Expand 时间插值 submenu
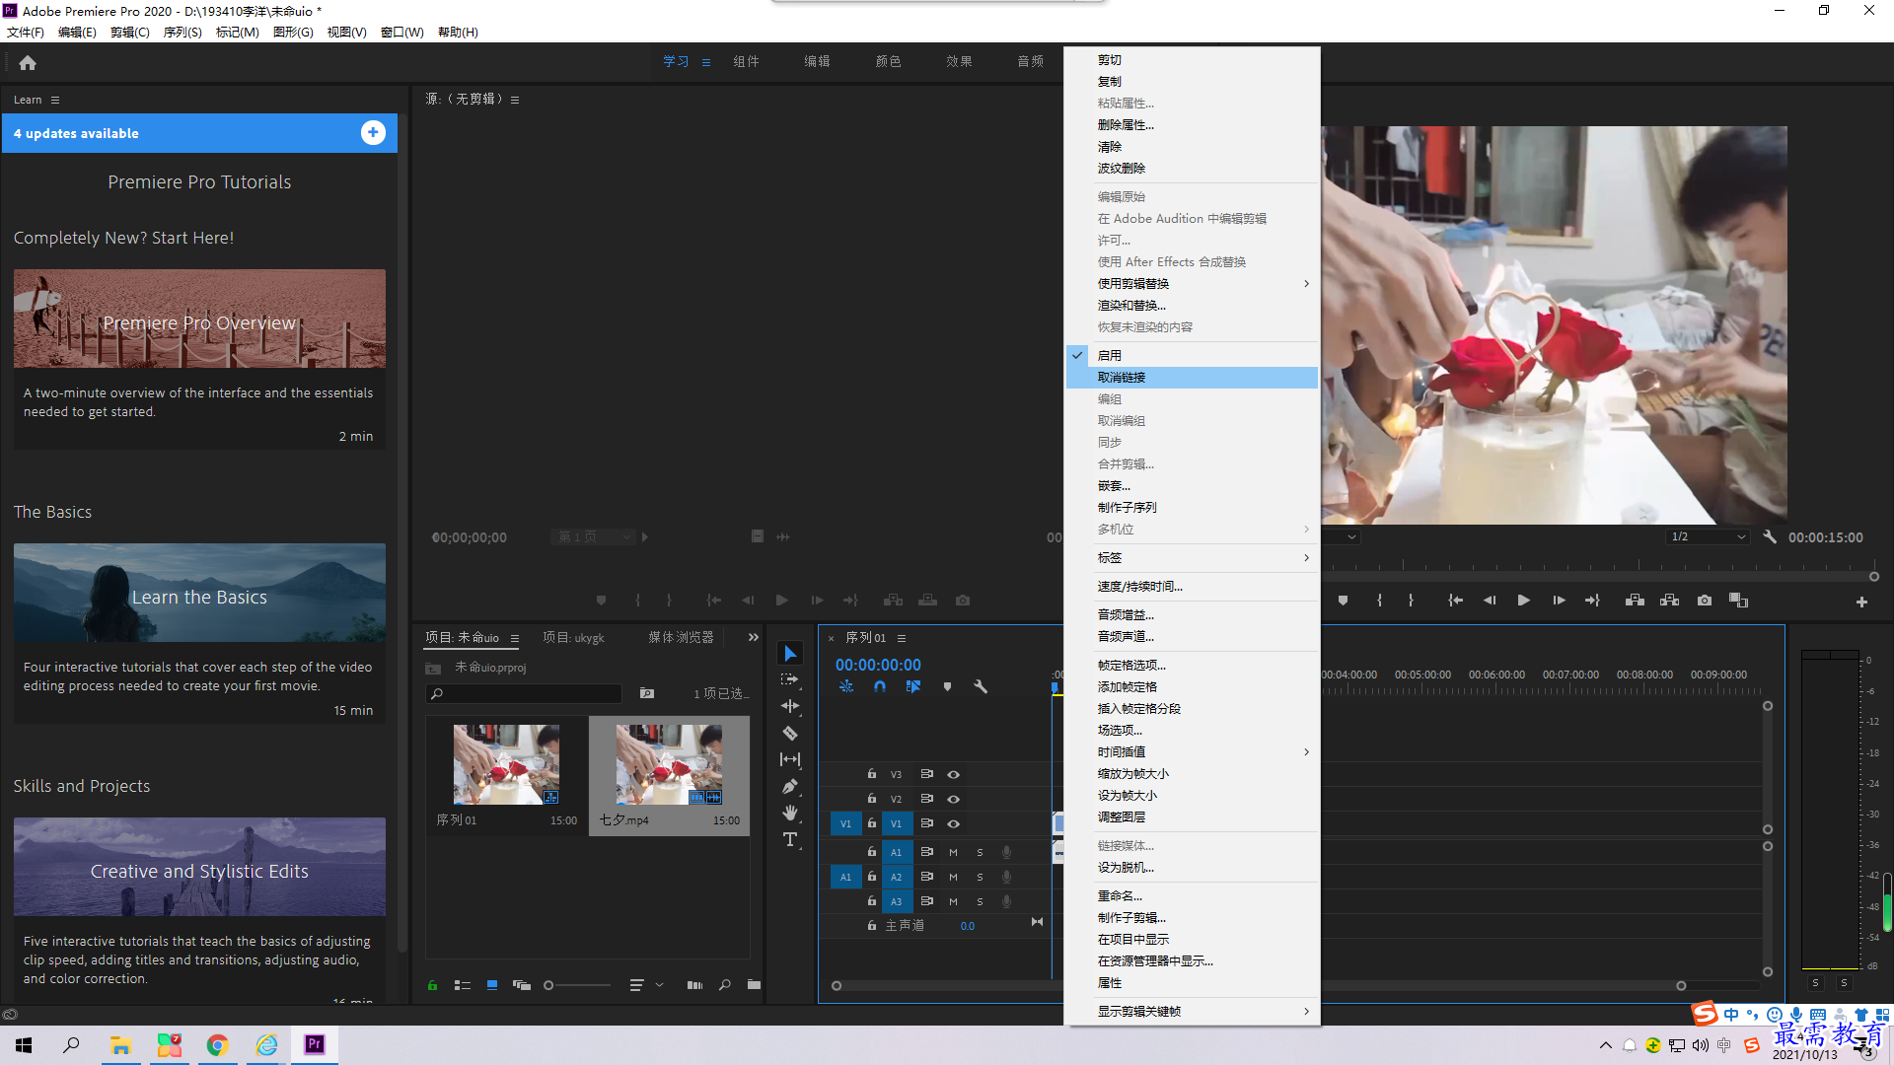The width and height of the screenshot is (1894, 1065). [x=1192, y=752]
